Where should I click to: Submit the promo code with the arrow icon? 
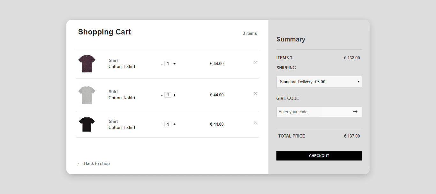click(x=355, y=112)
